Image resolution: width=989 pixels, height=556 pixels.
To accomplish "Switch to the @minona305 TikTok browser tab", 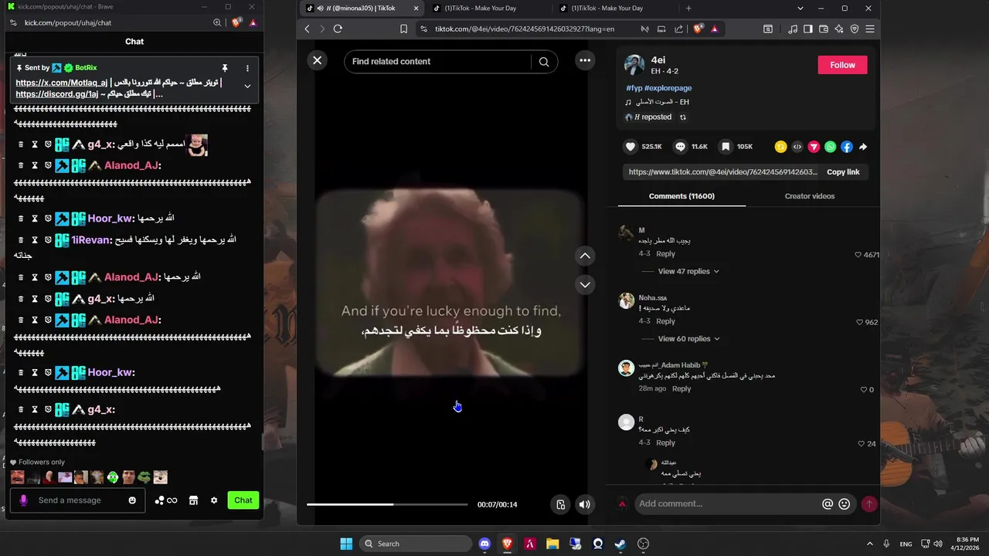I will pyautogui.click(x=362, y=8).
